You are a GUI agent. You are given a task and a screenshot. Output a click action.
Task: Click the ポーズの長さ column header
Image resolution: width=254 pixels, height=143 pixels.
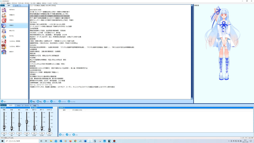[77, 110]
